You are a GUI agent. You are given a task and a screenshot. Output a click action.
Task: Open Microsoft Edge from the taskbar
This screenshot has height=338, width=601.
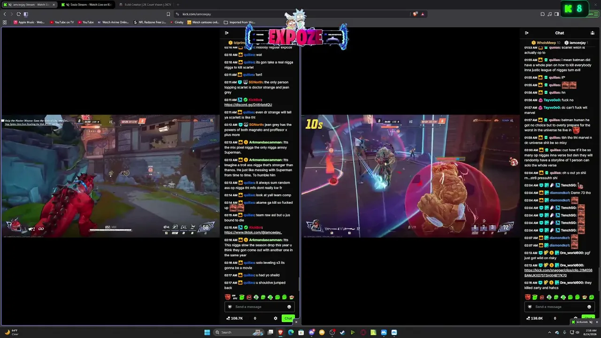tap(291, 332)
